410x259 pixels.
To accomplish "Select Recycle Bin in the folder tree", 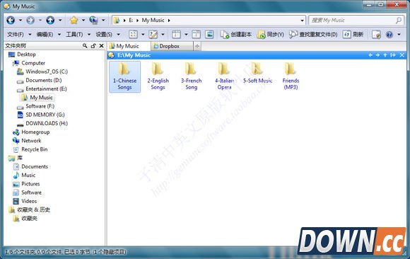I will pyautogui.click(x=34, y=149).
